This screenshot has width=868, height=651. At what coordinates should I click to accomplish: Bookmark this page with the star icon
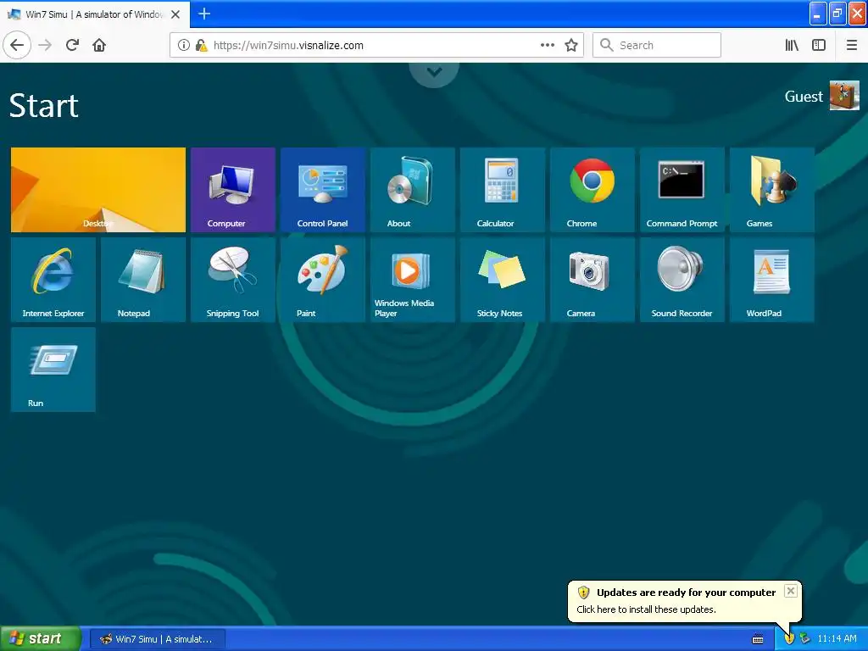[x=571, y=45]
